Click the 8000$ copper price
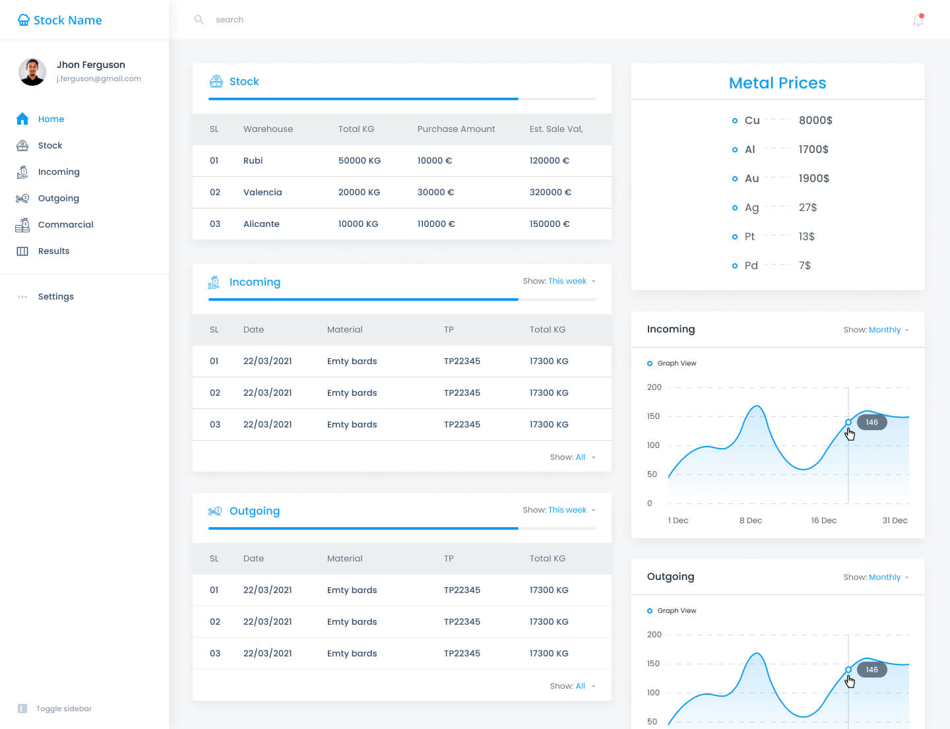 (x=815, y=120)
